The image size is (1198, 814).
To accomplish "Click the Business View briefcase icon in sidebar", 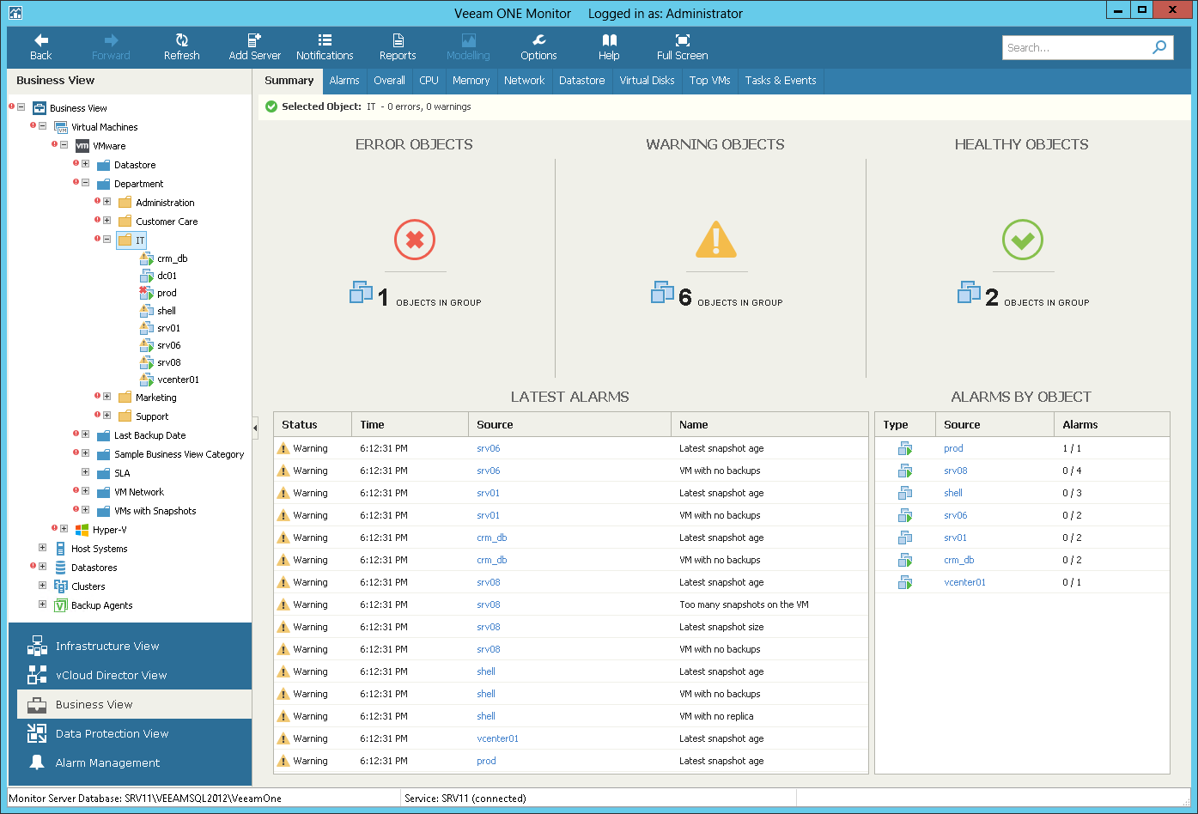I will tap(37, 704).
